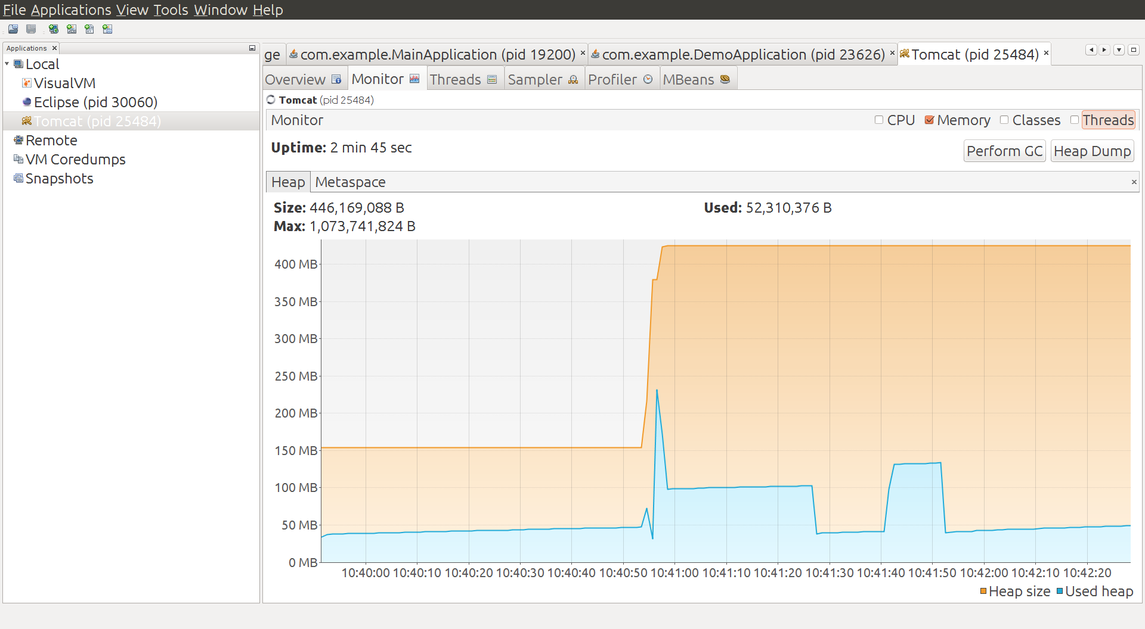Click the Add Application Snapshot toolbar icon

(107, 29)
